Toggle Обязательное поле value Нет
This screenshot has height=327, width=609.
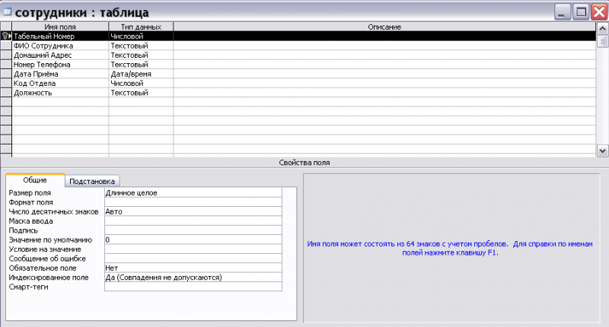click(x=193, y=268)
